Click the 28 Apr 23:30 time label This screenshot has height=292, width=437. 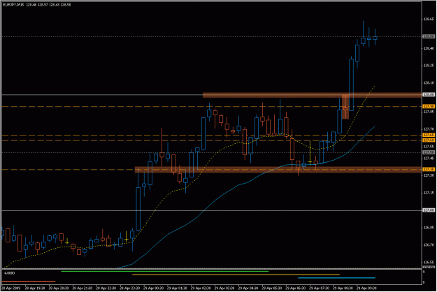point(129,288)
